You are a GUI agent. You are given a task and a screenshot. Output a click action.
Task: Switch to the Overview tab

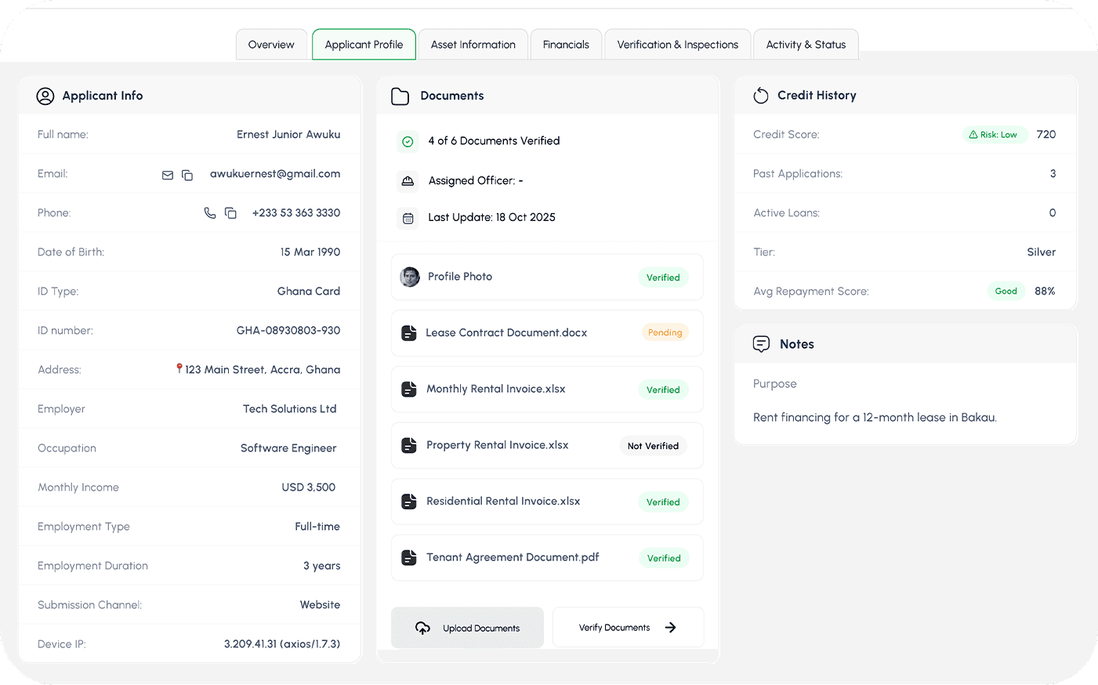click(271, 45)
